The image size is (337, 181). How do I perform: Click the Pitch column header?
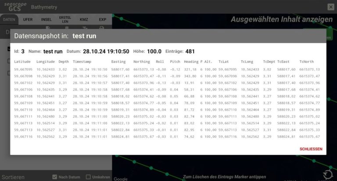[175, 62]
